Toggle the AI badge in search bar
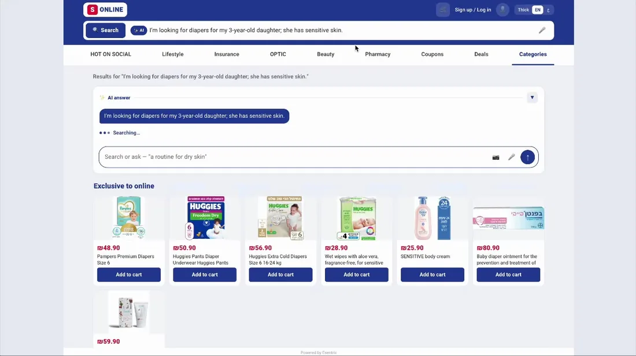This screenshot has height=356, width=636. coord(139,31)
